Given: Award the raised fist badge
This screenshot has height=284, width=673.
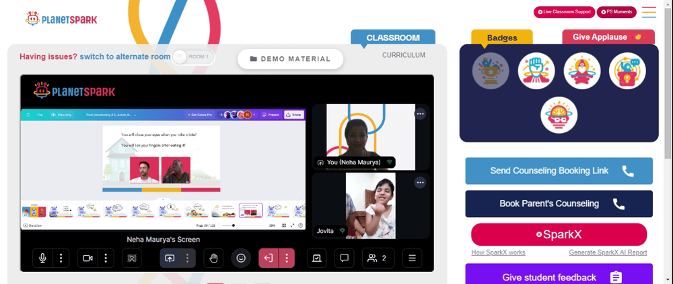Looking at the screenshot, I should pyautogui.click(x=536, y=70).
